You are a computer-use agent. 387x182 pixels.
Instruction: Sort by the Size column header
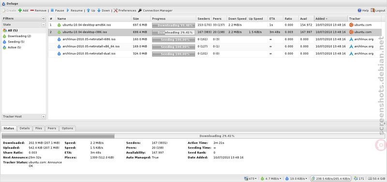pyautogui.click(x=141, y=19)
